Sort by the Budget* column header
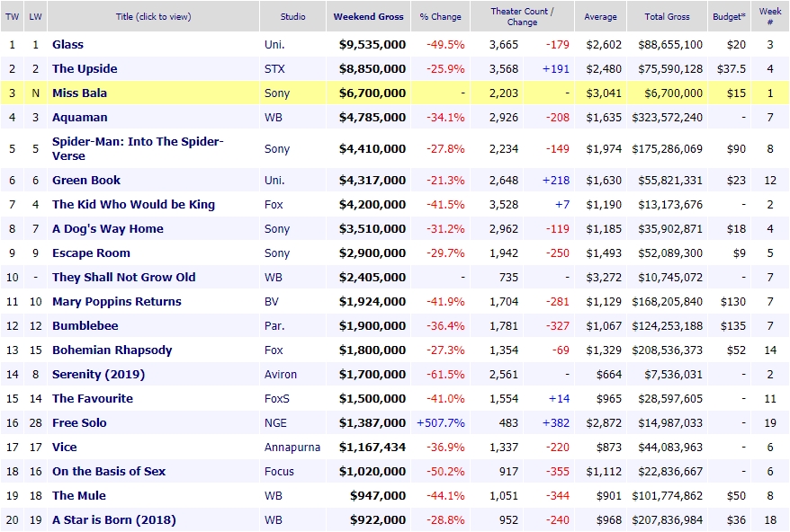 click(729, 16)
